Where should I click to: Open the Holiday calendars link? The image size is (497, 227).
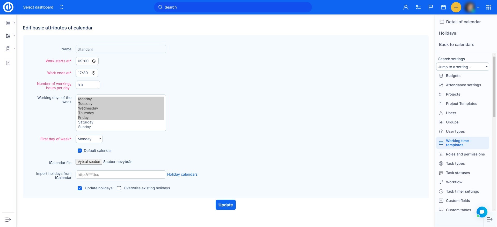click(x=182, y=175)
